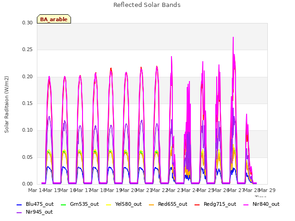Screen dimensions: 295x221
Task: Click the Redg715_out legend label
Action: [x=220, y=204]
